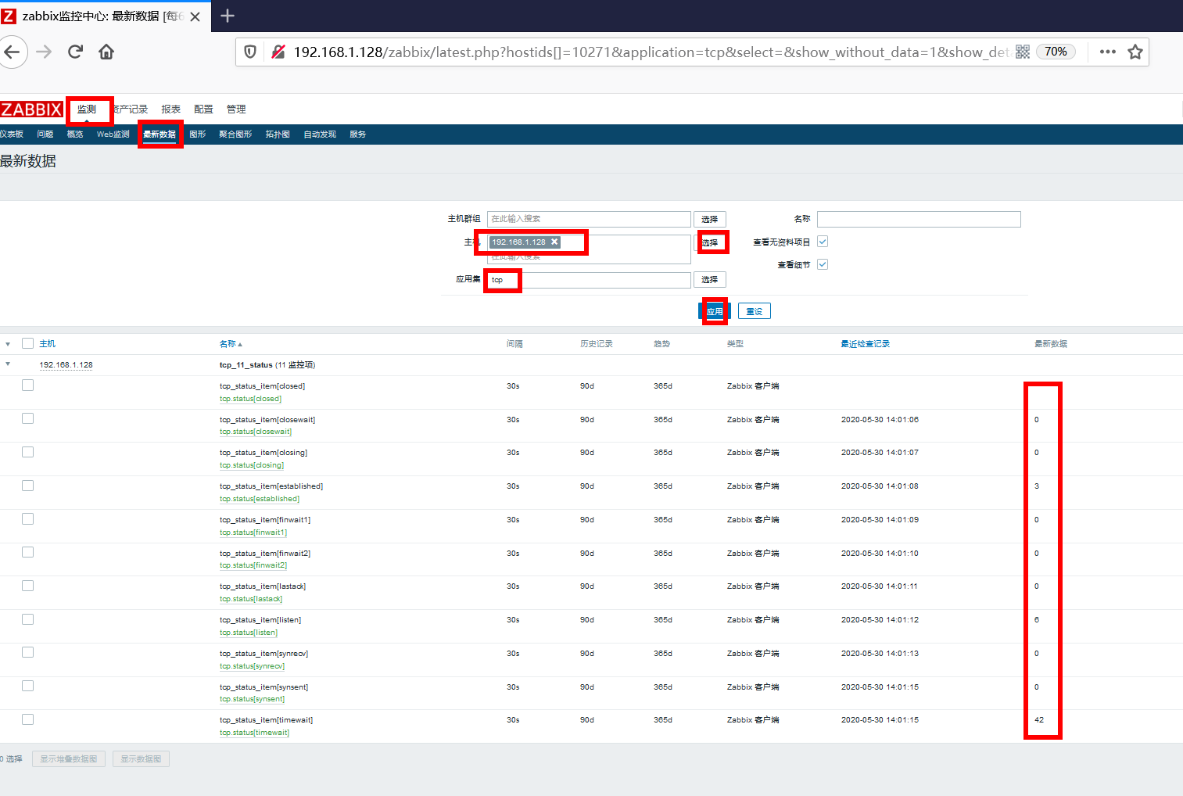Open the 配置 main menu

click(203, 109)
